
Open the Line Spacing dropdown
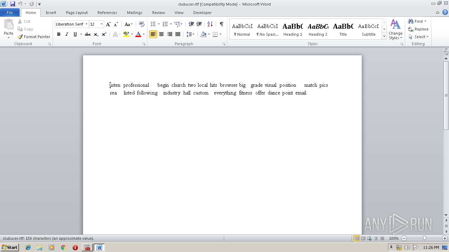pyautogui.click(x=190, y=34)
